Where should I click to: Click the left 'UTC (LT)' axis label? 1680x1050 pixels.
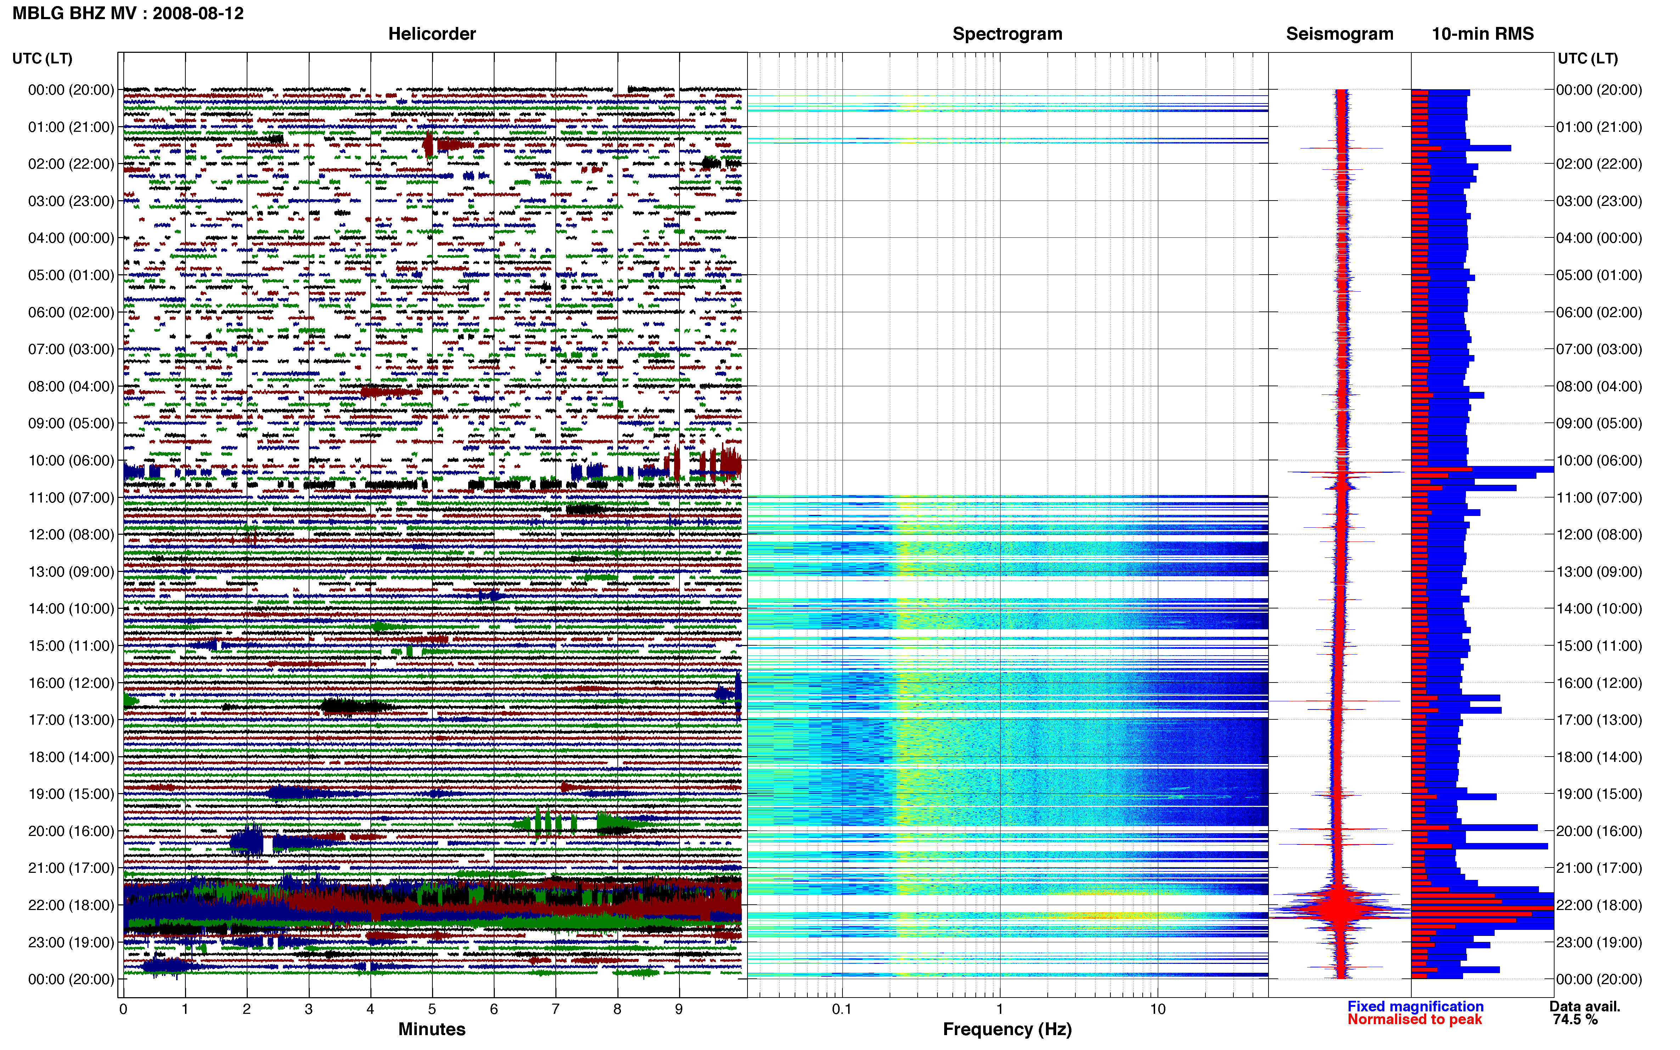(x=43, y=58)
